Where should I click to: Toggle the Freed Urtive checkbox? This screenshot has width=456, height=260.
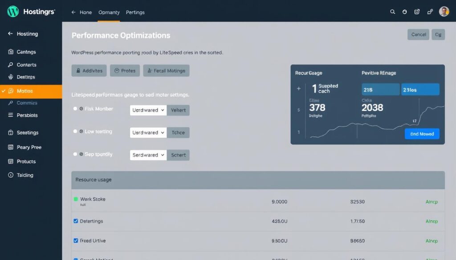76,240
